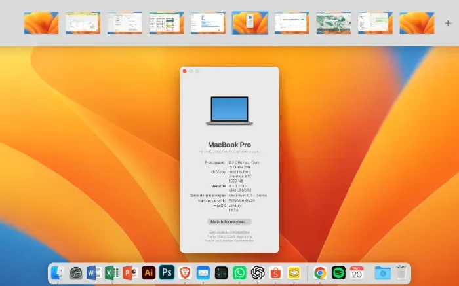459x286 pixels.
Task: Open the Trash in the dock
Action: pyautogui.click(x=401, y=272)
